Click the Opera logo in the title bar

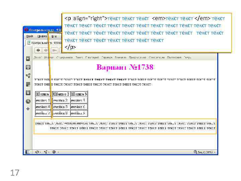(26, 30)
